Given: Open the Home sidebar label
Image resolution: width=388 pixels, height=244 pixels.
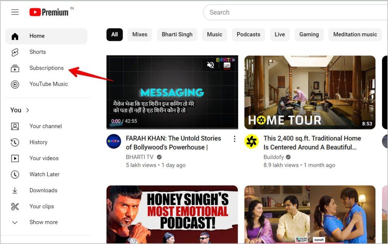Looking at the screenshot, I should tap(37, 36).
